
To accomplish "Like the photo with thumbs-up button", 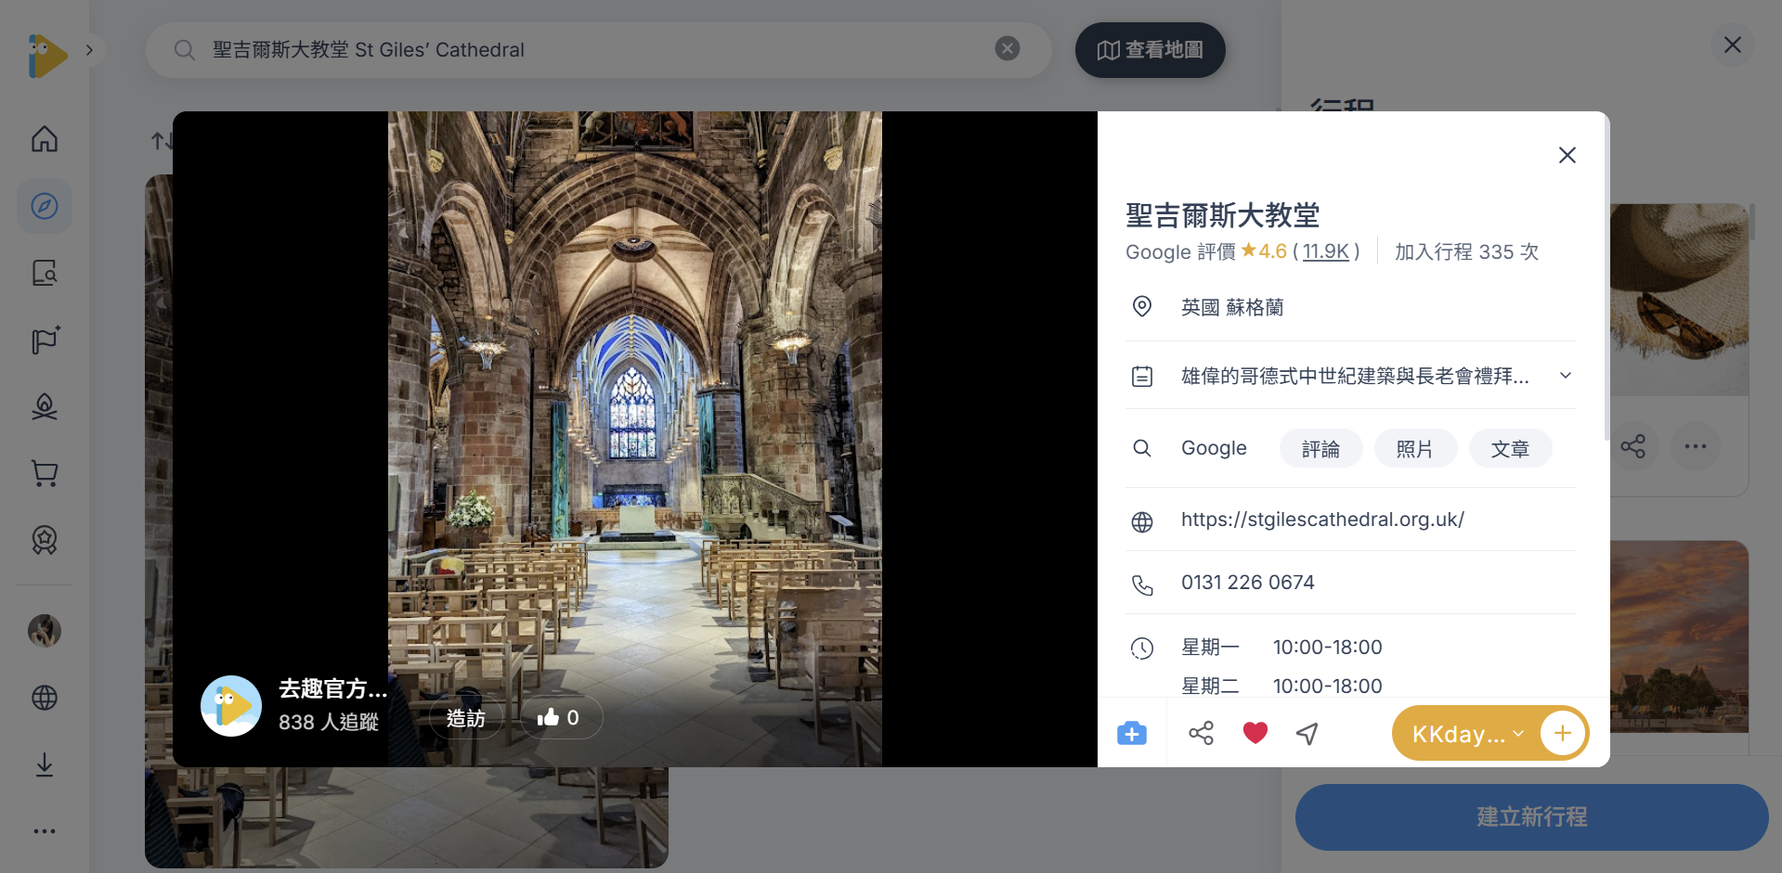I will 561,718.
